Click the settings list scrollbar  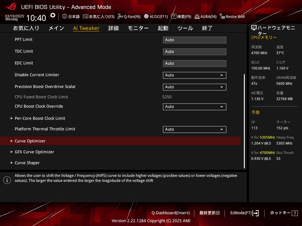point(244,121)
